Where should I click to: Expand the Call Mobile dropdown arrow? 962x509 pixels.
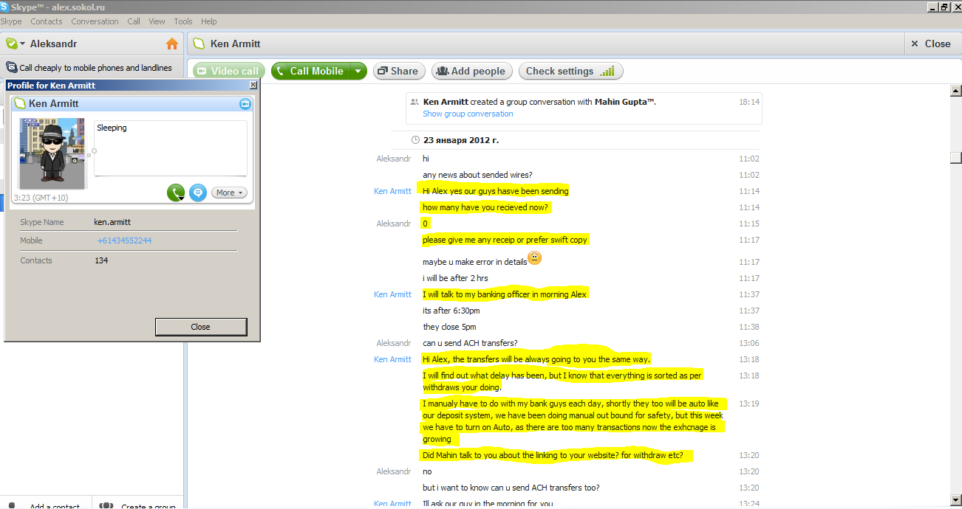click(x=358, y=71)
